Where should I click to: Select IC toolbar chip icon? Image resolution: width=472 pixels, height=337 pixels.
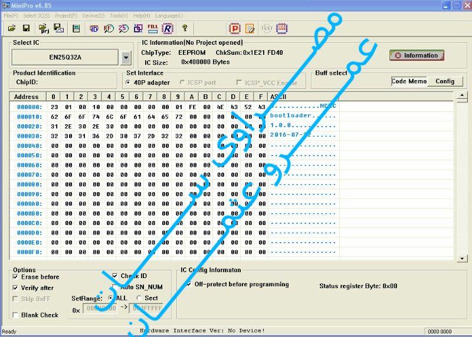[76, 28]
